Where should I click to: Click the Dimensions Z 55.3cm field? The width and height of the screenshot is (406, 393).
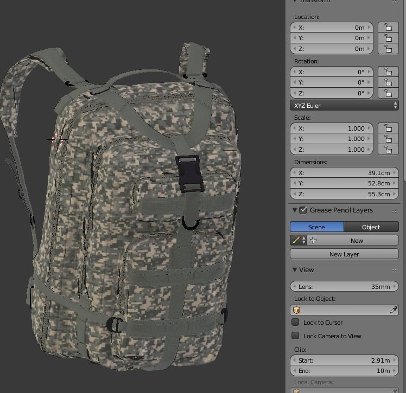coord(344,194)
